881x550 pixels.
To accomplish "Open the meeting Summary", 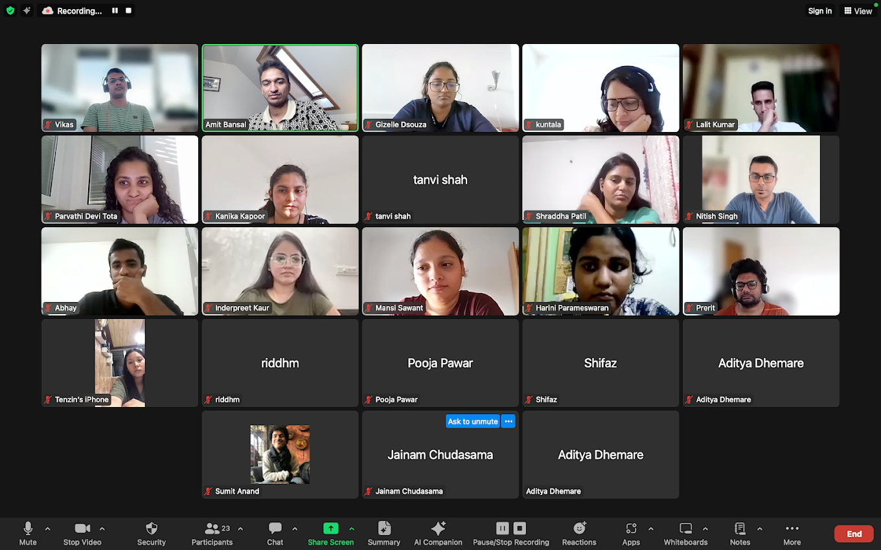I will coord(384,534).
